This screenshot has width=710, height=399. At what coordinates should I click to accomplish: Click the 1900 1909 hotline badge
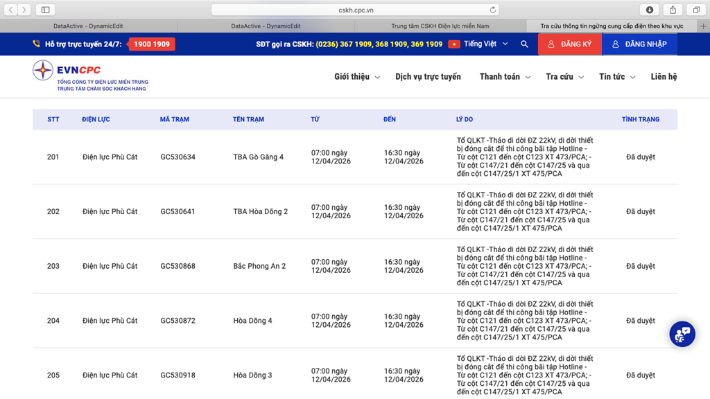coord(152,44)
